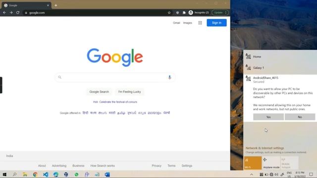The image size is (317, 178).
Task: Click I'm Feeling Lucky button
Action: click(129, 91)
